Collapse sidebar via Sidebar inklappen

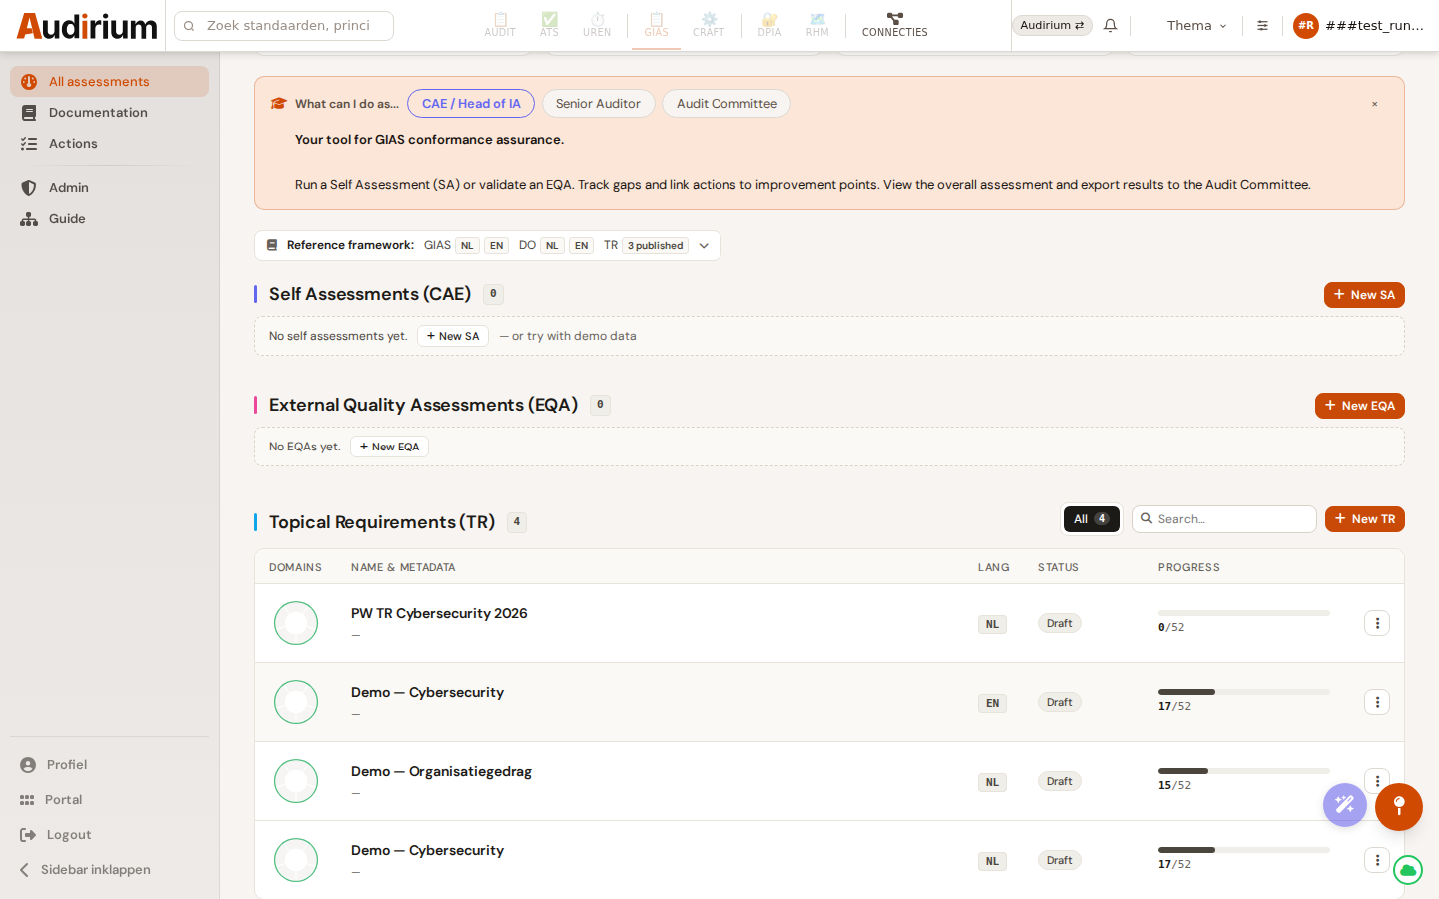(x=109, y=870)
